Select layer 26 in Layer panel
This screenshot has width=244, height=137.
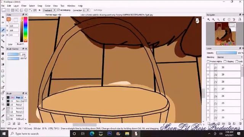tap(223, 96)
